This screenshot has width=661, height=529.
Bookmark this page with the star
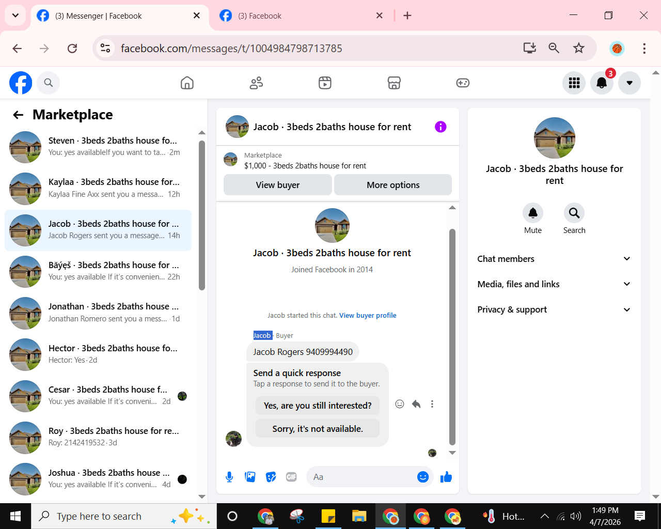[x=578, y=48]
